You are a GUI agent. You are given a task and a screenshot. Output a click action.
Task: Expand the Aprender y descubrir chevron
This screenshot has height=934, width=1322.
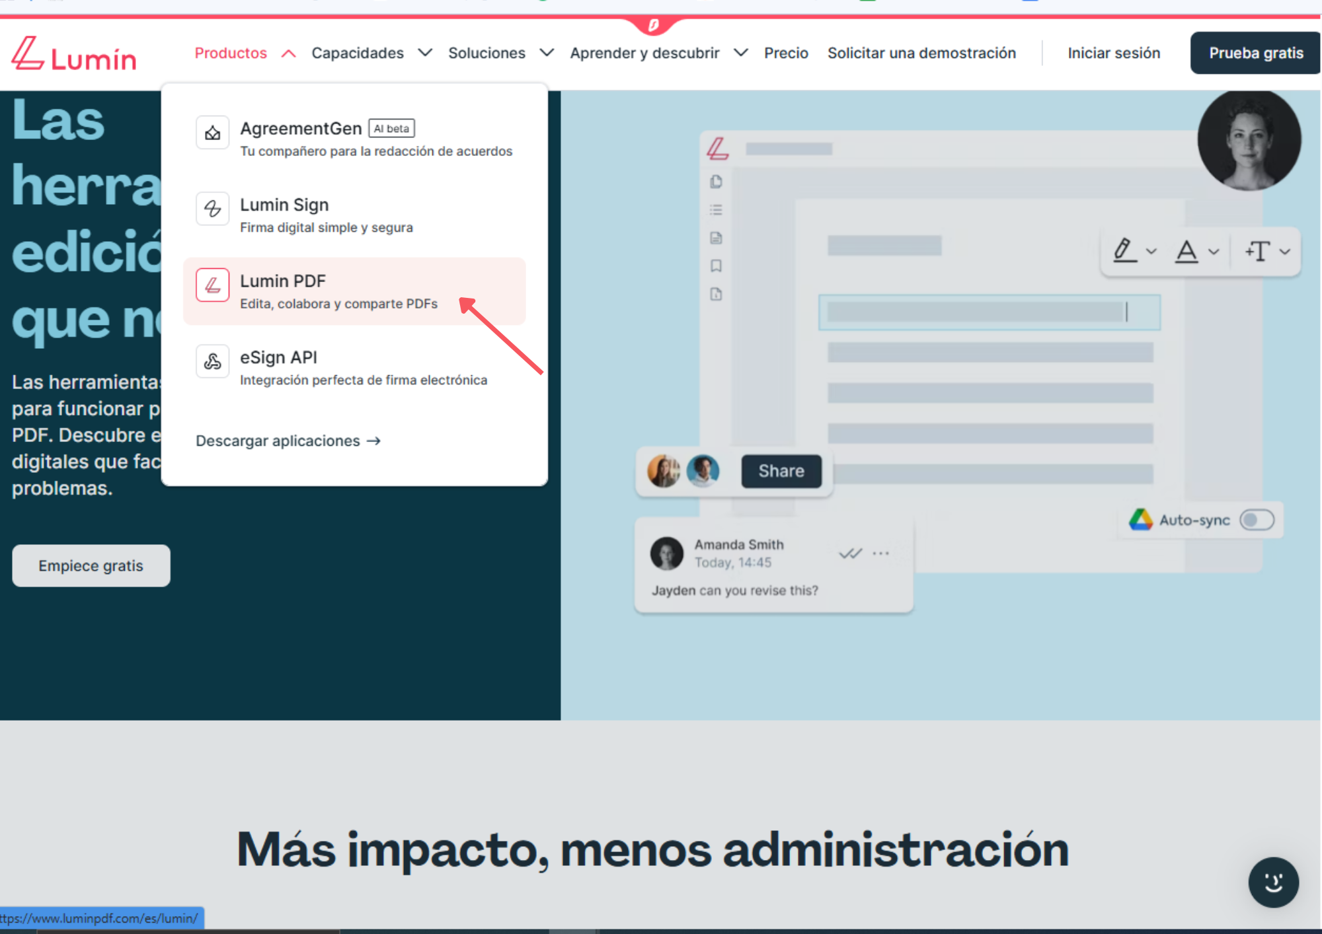[x=741, y=53]
